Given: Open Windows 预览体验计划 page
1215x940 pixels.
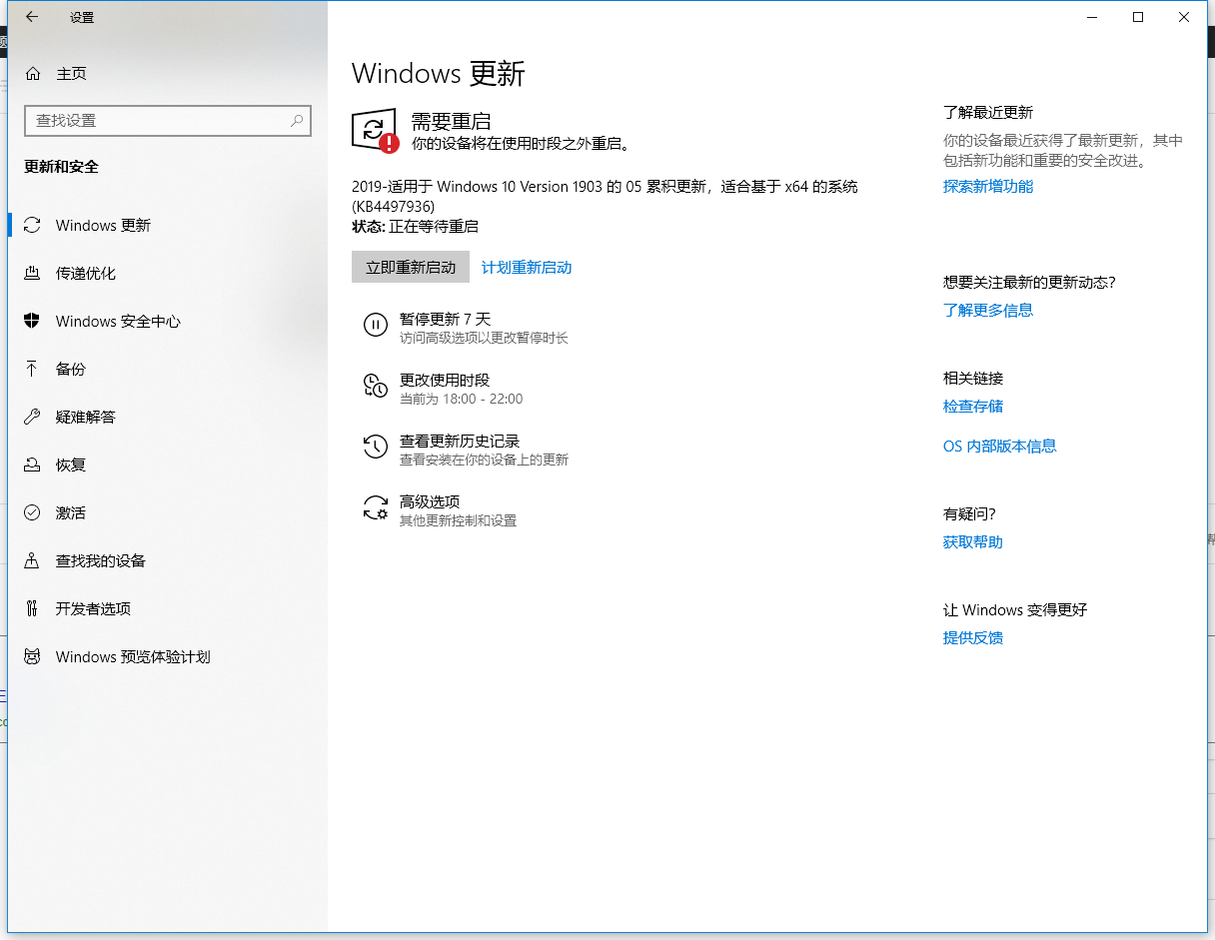Looking at the screenshot, I should click(168, 657).
